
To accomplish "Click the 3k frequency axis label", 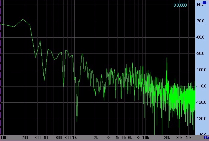I will click(109, 138).
